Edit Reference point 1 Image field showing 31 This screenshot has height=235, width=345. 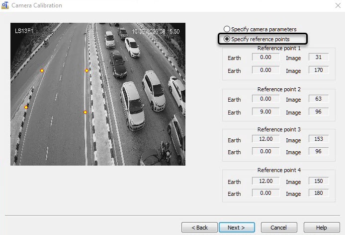(319, 58)
